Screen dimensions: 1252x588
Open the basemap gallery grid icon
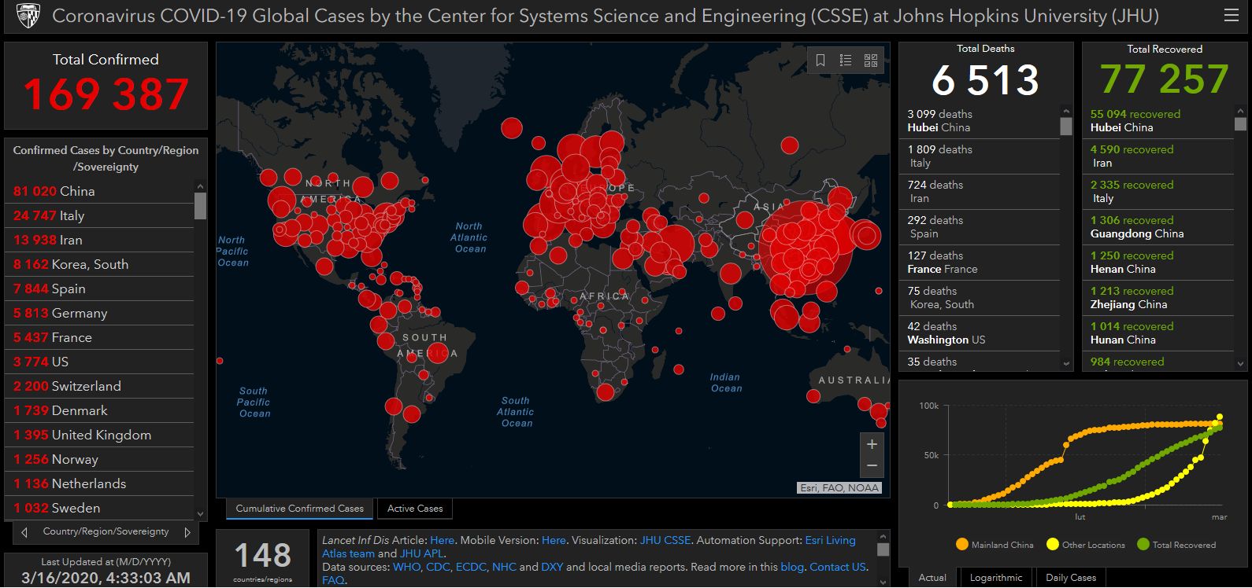[x=871, y=61]
